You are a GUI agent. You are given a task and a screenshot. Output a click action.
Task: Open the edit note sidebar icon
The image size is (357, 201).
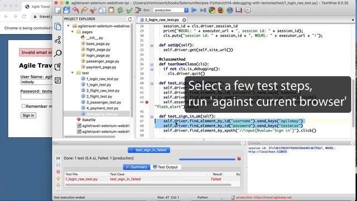point(58,67)
